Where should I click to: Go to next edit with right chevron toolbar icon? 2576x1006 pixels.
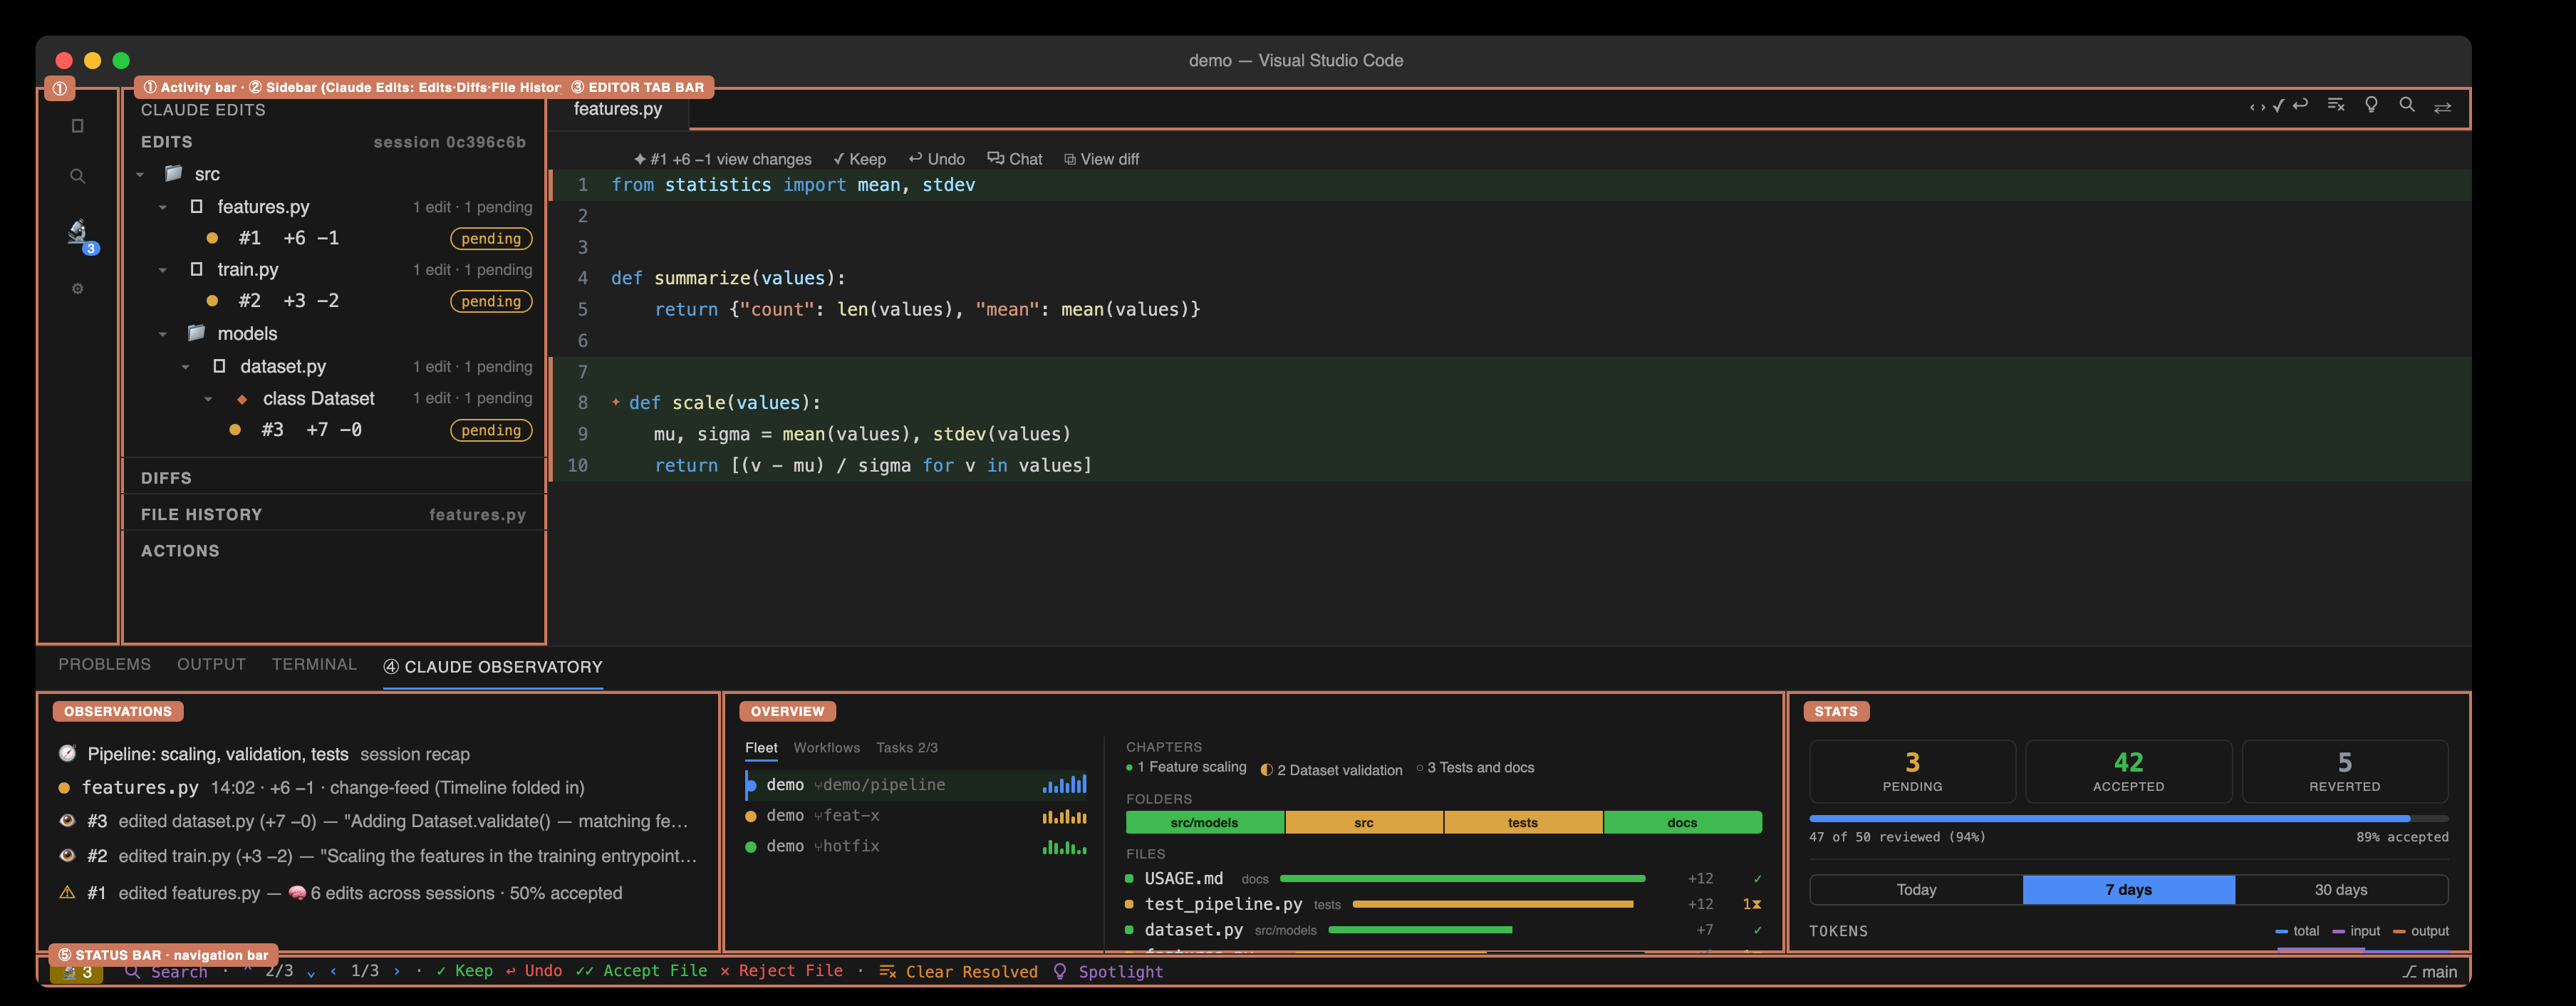[2264, 107]
